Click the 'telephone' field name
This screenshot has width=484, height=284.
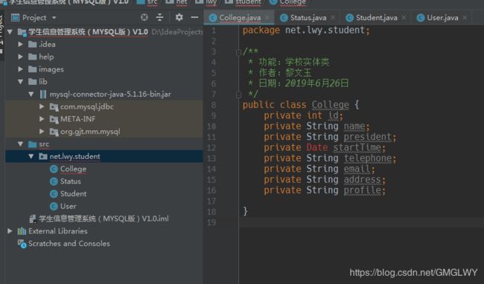[368, 158]
